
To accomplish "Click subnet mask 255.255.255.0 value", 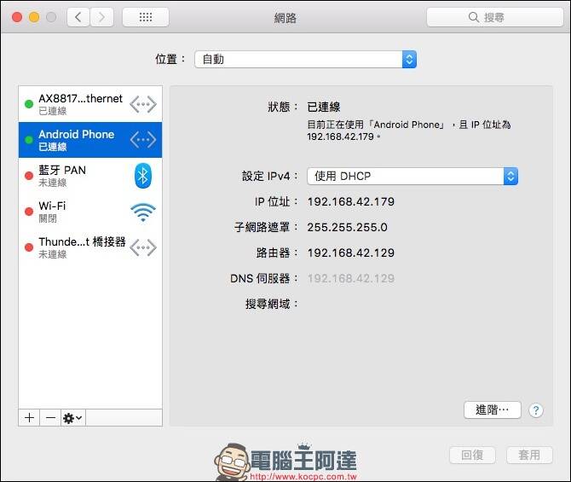I will coord(347,227).
